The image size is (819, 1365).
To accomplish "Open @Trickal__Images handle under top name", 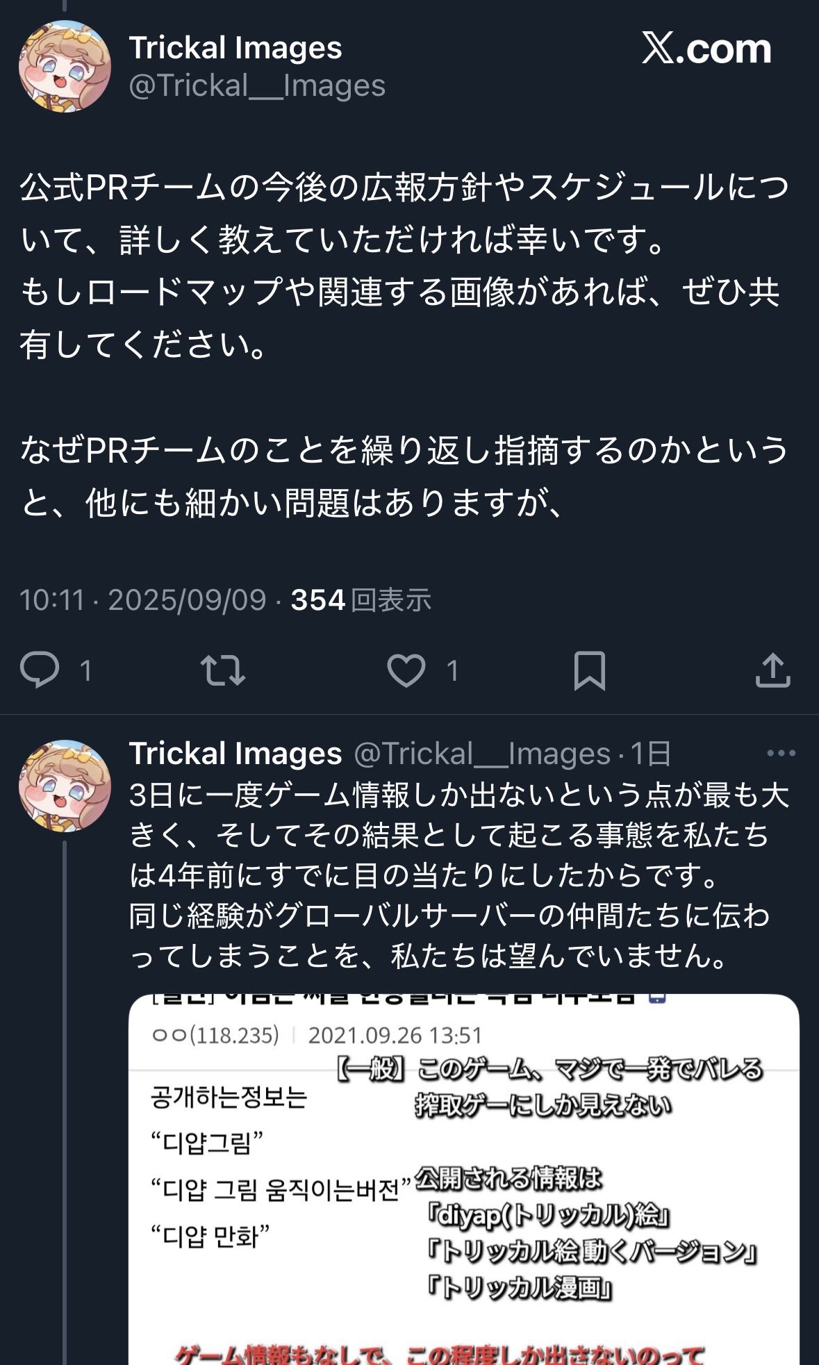I will coord(257,85).
